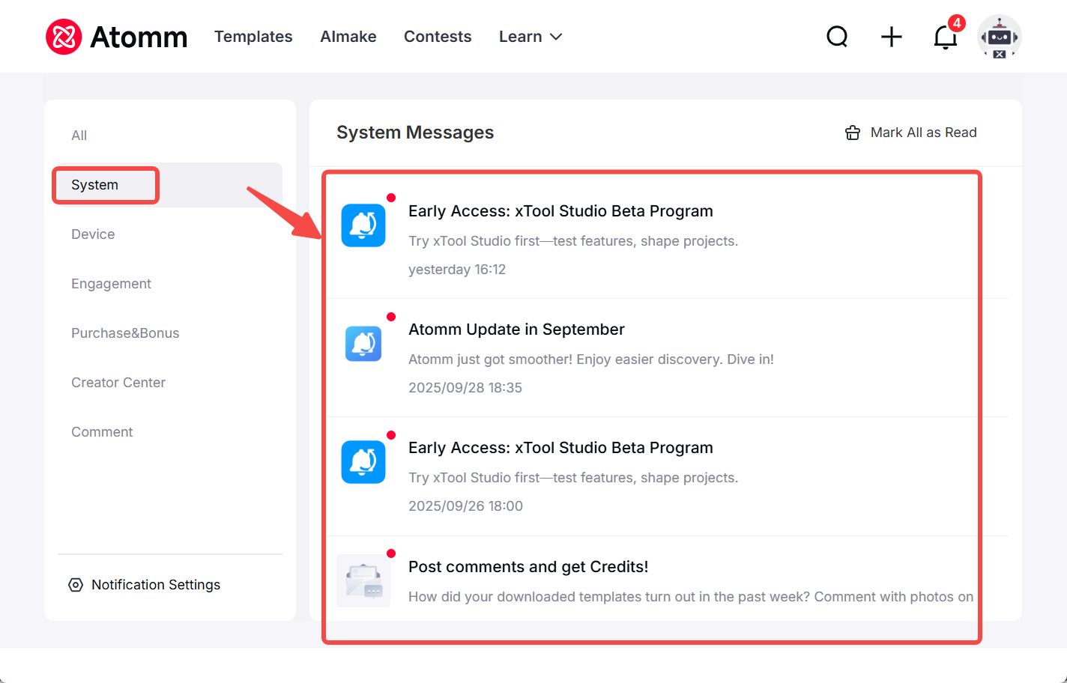Viewport: 1067px width, 683px height.
Task: Open the search magnifier icon
Action: [x=837, y=37]
